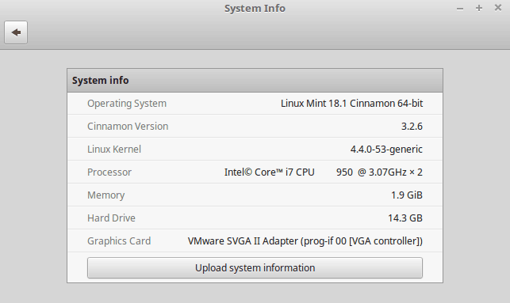Click the System Info window title
The image size is (510, 303).
click(255, 9)
